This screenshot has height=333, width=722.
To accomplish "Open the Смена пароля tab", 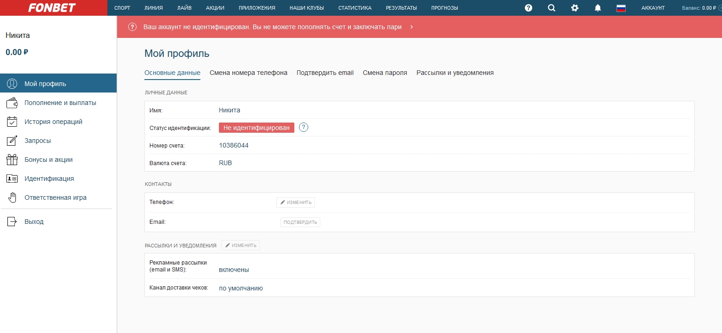I will [x=385, y=73].
